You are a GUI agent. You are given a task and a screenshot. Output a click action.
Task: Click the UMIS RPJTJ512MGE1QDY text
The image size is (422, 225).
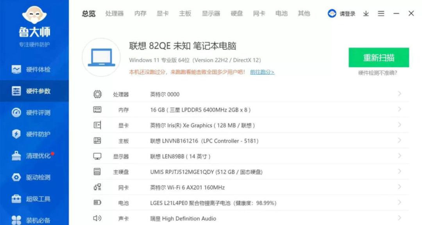click(x=206, y=172)
